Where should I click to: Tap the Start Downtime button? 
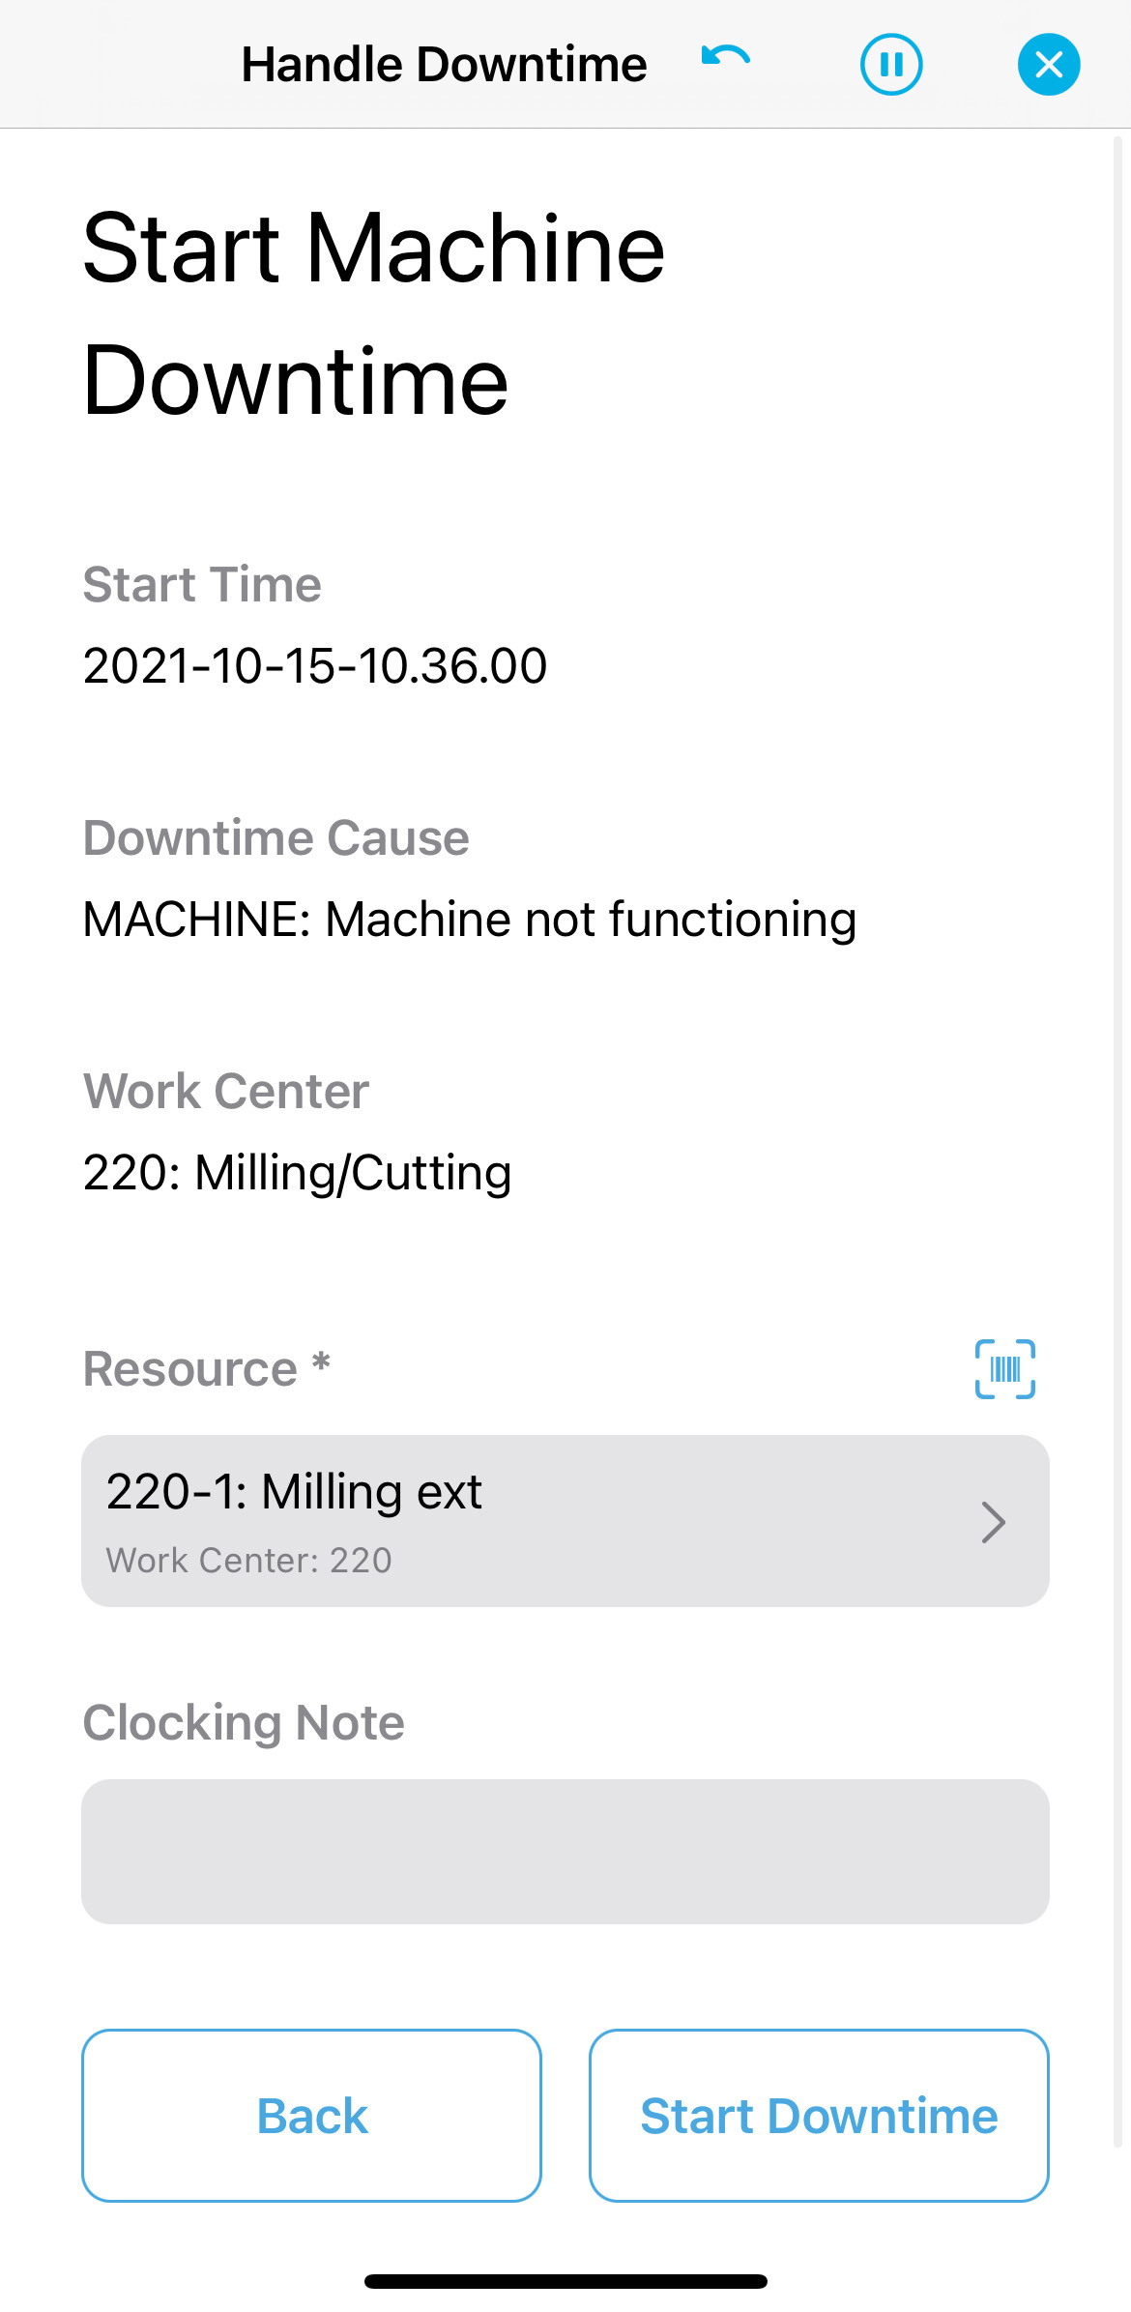click(819, 2116)
